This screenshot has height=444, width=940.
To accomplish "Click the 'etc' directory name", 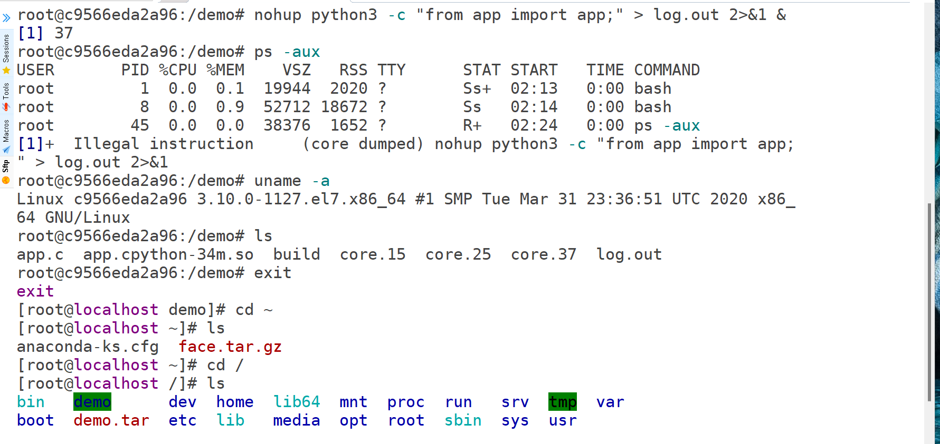I will tap(183, 420).
